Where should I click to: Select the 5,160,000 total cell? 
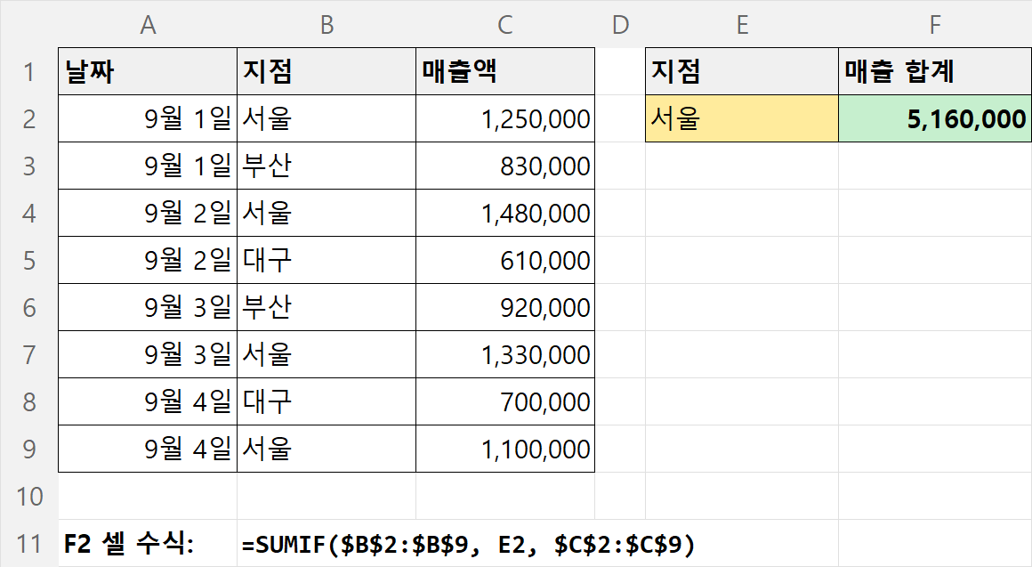point(935,118)
